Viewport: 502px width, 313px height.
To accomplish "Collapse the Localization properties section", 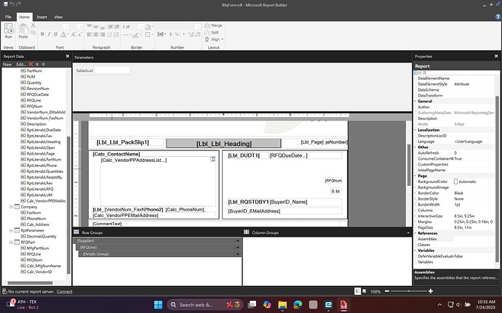I will 415,130.
